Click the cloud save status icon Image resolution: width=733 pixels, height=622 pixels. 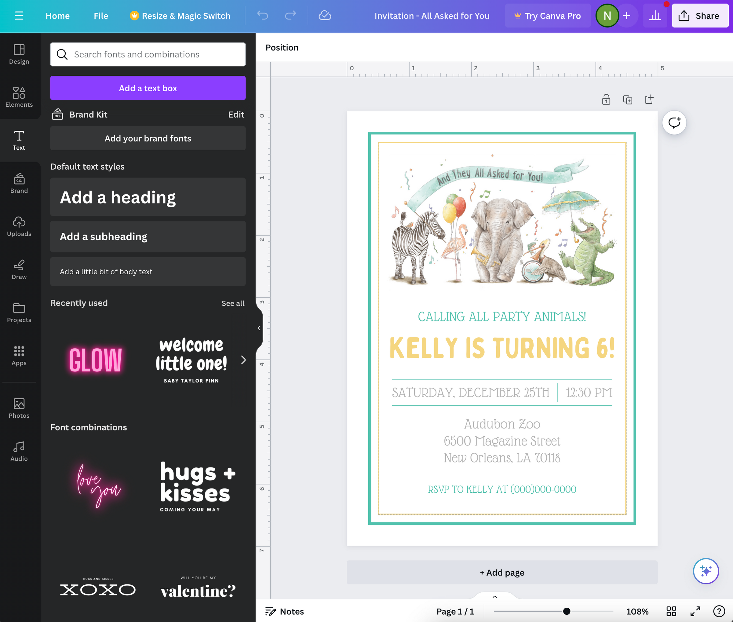point(324,16)
